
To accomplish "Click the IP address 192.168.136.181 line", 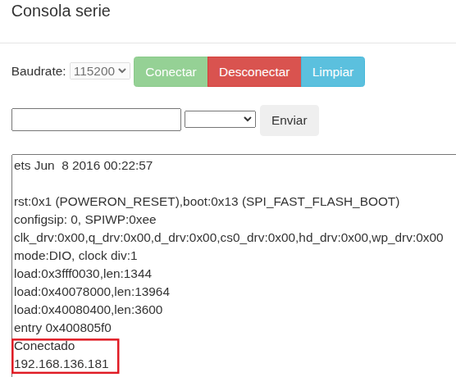I will pyautogui.click(x=61, y=364).
